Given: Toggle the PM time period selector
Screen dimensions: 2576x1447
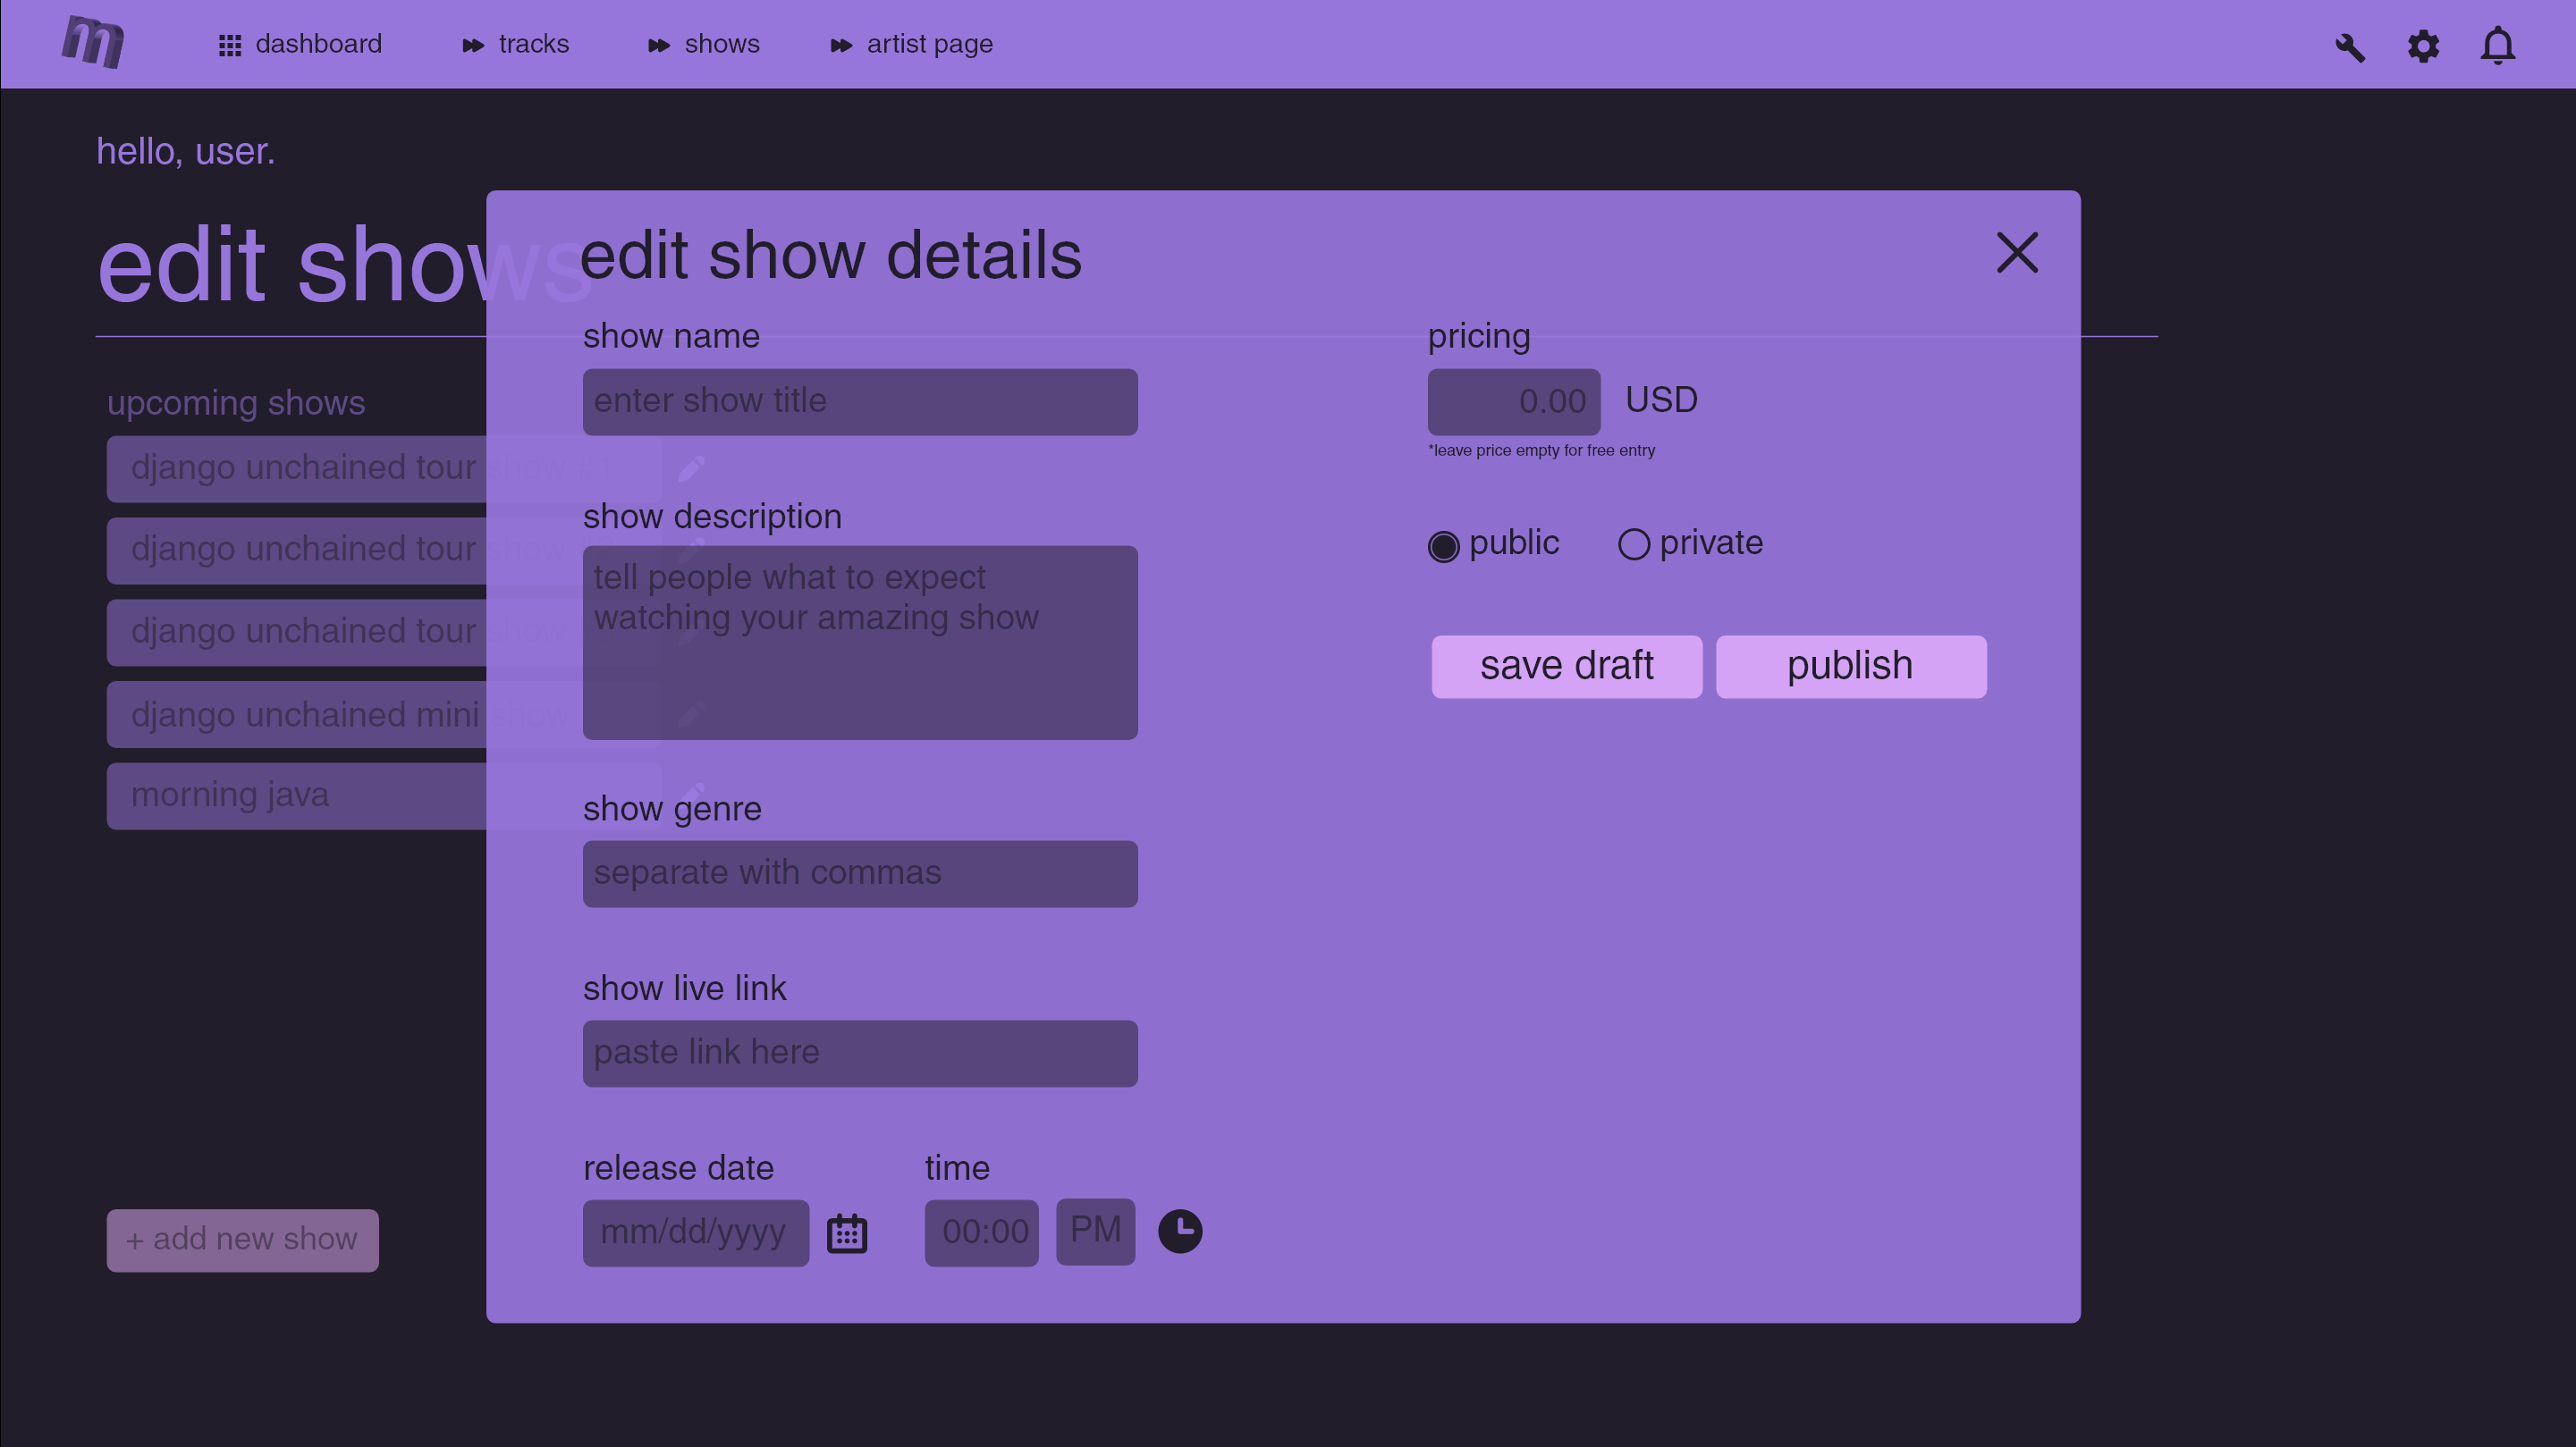Looking at the screenshot, I should click(x=1095, y=1231).
